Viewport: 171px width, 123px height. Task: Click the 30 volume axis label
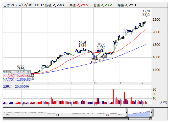click(154, 90)
